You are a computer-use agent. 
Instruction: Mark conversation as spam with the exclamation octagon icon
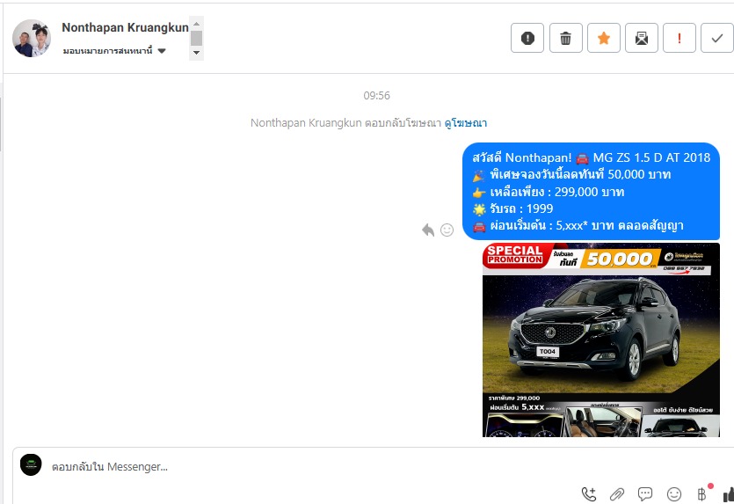pyautogui.click(x=527, y=38)
